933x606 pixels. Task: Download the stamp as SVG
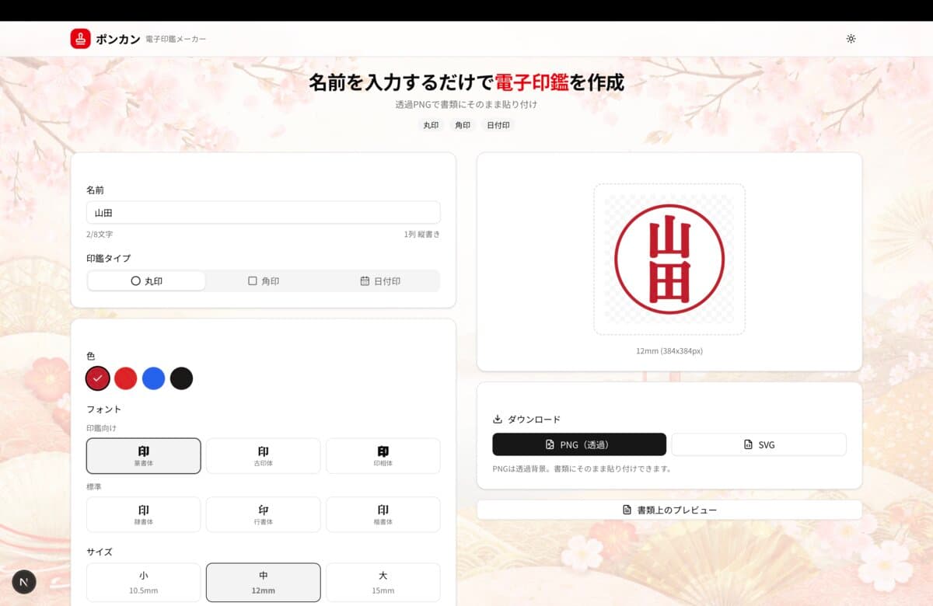click(x=759, y=444)
